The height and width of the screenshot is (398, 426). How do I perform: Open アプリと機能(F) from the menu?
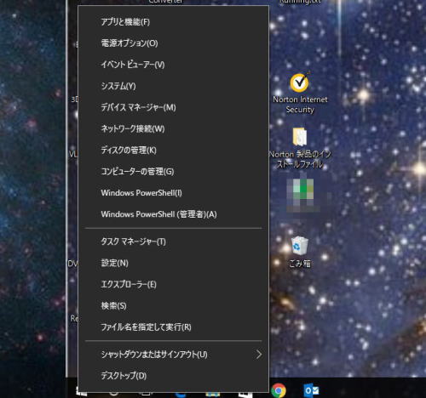click(x=174, y=22)
